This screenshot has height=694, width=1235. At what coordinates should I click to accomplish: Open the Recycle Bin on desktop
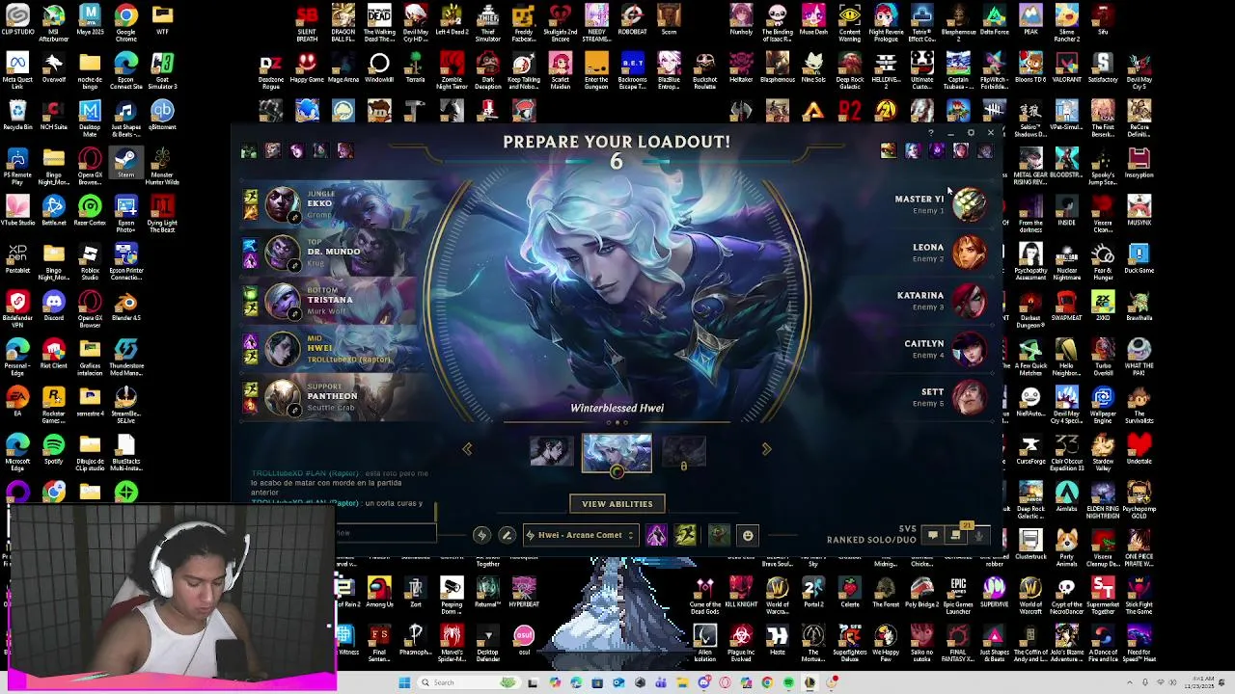(17, 115)
